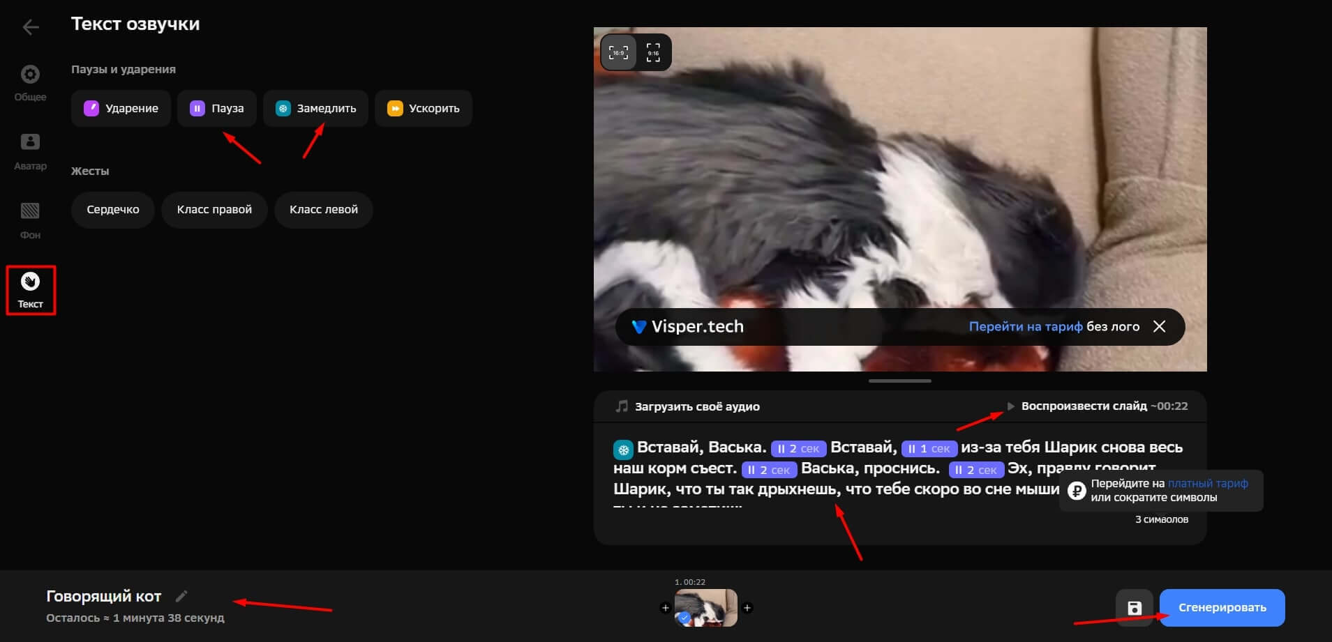
Task: Open the Аватар sidebar tab
Action: [30, 152]
